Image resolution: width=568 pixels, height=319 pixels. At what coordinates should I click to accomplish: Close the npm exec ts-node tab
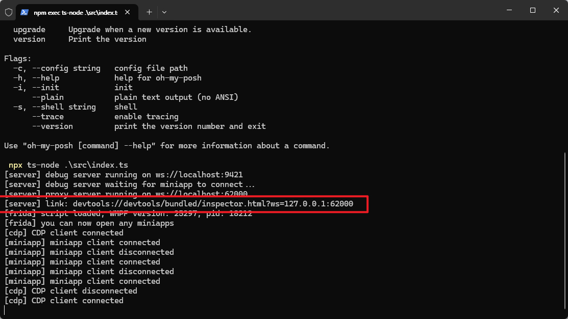point(127,12)
